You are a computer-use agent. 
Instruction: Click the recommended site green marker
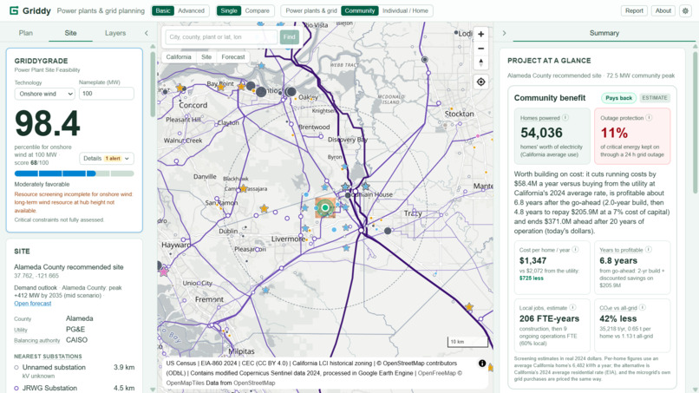click(325, 207)
